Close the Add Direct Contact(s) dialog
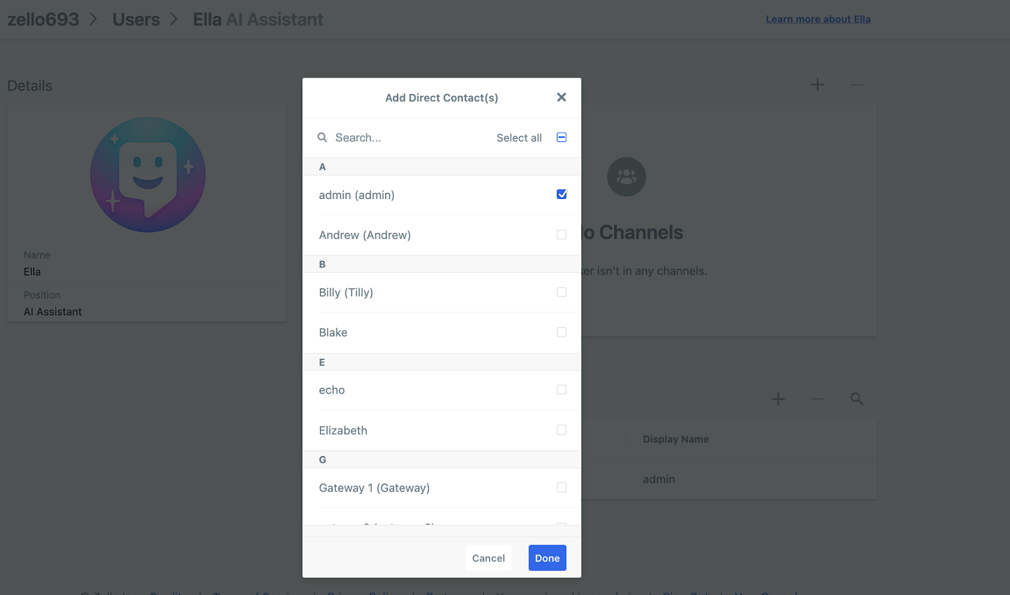Screen dimensions: 1010x595 click(561, 97)
